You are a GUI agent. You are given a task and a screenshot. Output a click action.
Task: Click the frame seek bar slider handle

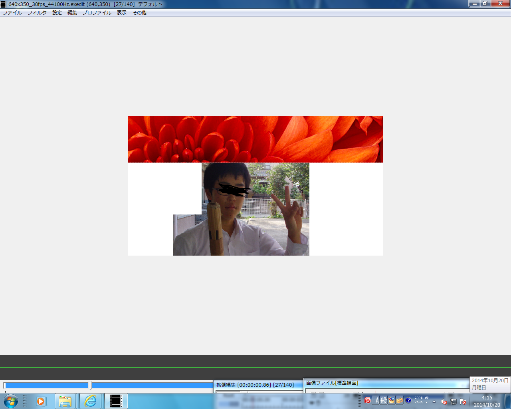[91, 385]
